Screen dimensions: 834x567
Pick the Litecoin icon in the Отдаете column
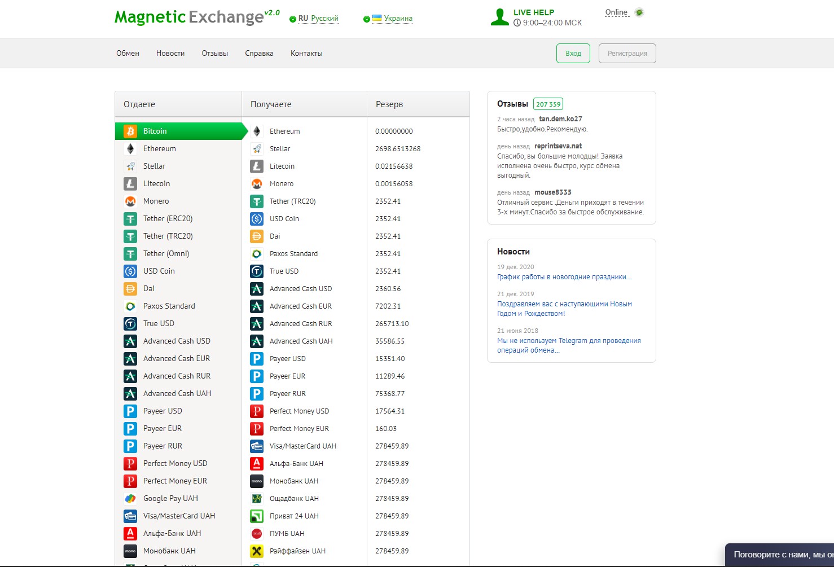(x=130, y=183)
